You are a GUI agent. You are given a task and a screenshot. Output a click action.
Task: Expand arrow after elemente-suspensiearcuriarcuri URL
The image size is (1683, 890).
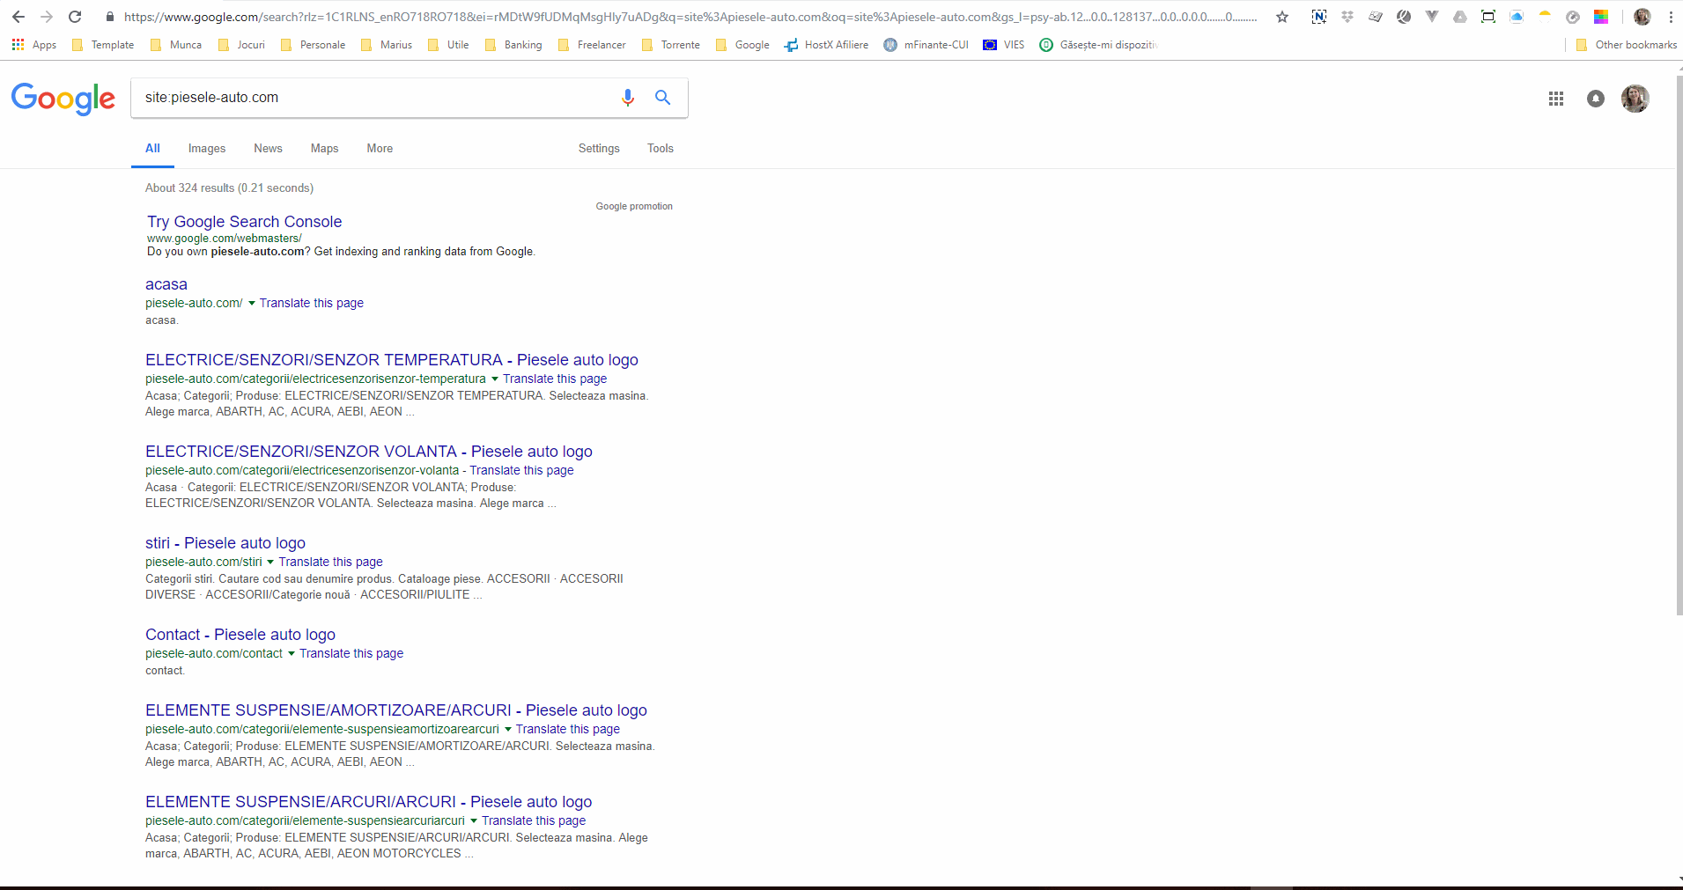tap(474, 821)
